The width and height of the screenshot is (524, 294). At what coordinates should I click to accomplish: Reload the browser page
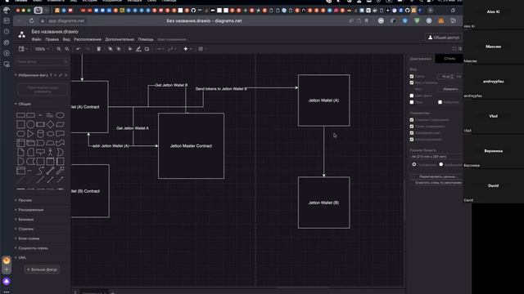coord(31,20)
